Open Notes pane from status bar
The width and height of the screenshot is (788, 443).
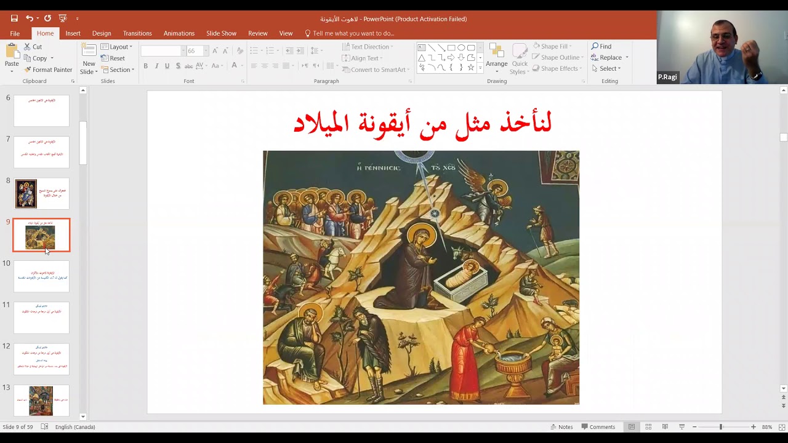coord(561,427)
